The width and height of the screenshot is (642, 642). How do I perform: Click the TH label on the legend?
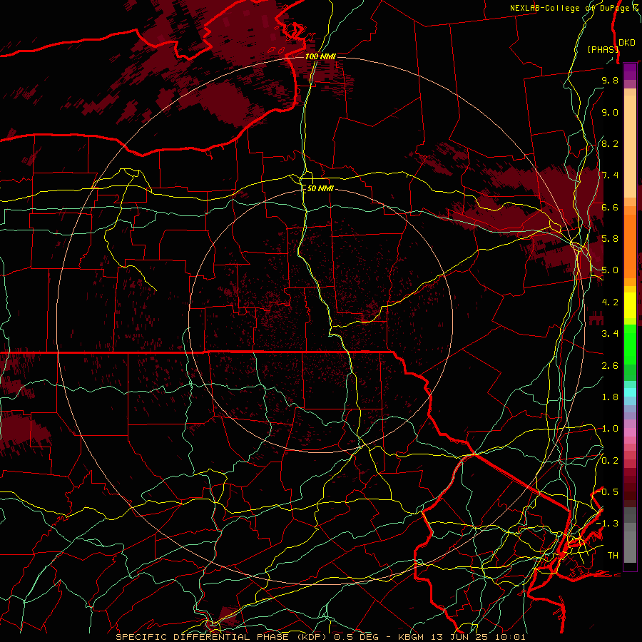point(613,556)
